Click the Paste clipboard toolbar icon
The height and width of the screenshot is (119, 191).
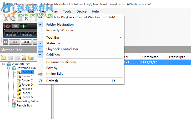[20, 19]
